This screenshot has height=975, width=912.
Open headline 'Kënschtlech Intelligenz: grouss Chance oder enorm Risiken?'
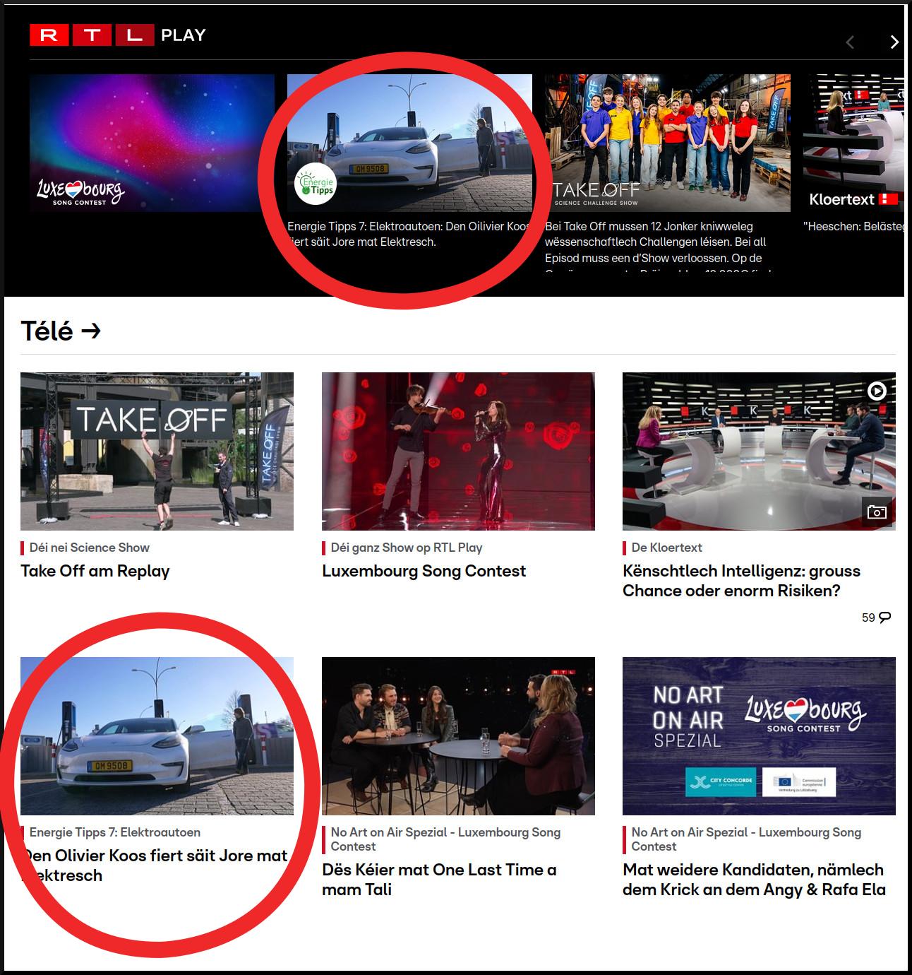pyautogui.click(x=742, y=581)
